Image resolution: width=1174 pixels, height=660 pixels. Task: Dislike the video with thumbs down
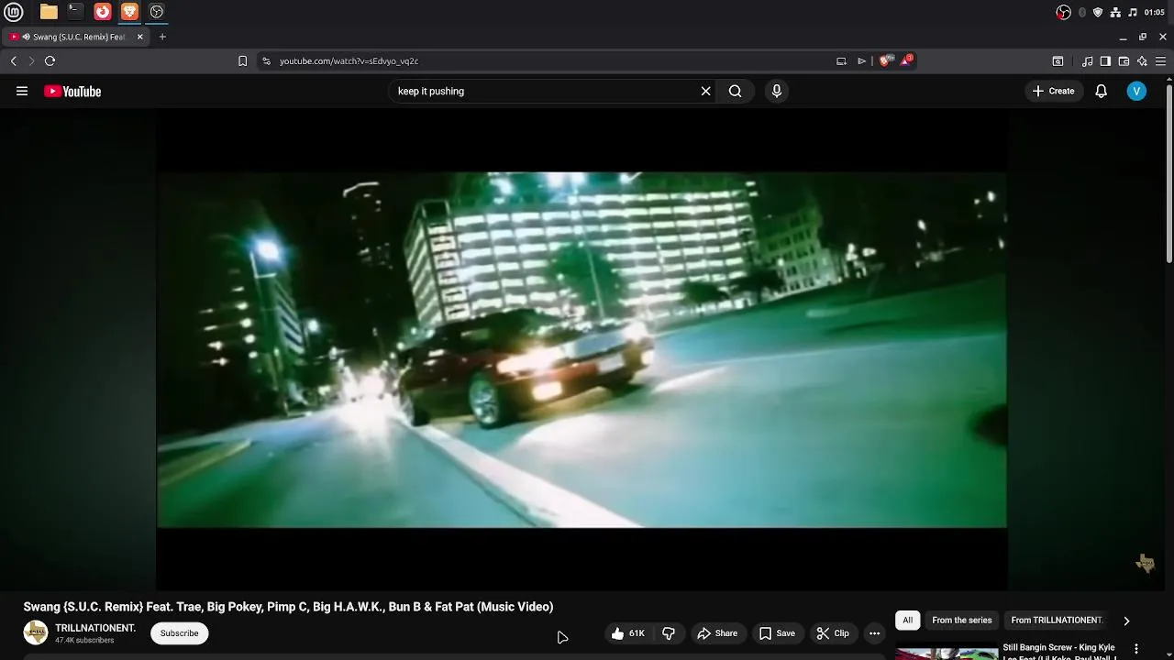tap(669, 633)
